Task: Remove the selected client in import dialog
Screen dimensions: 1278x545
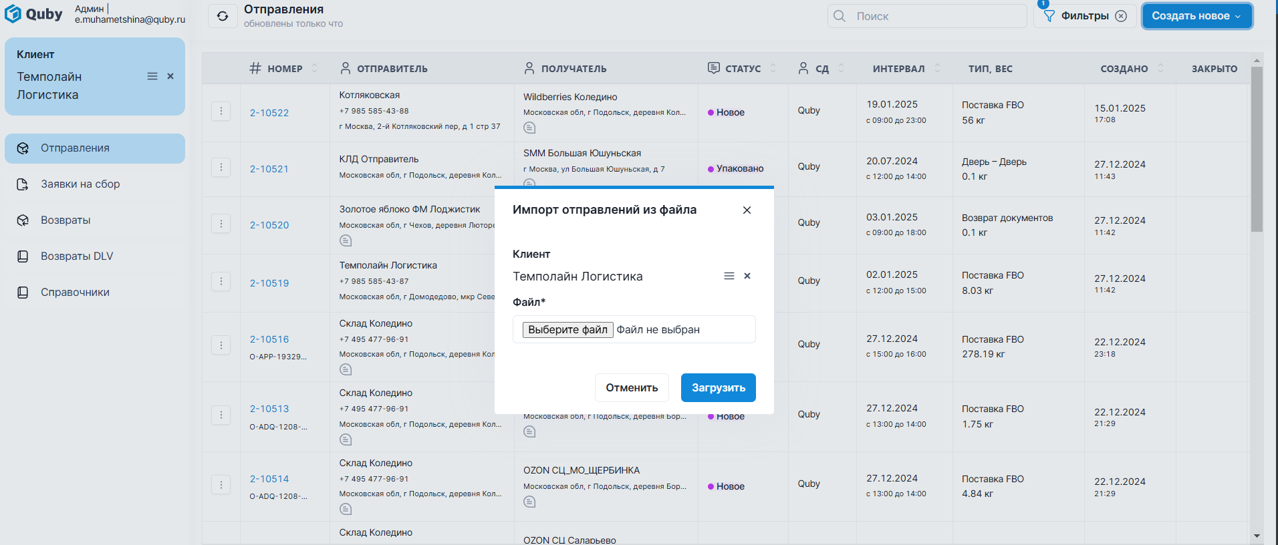Action: click(x=747, y=276)
